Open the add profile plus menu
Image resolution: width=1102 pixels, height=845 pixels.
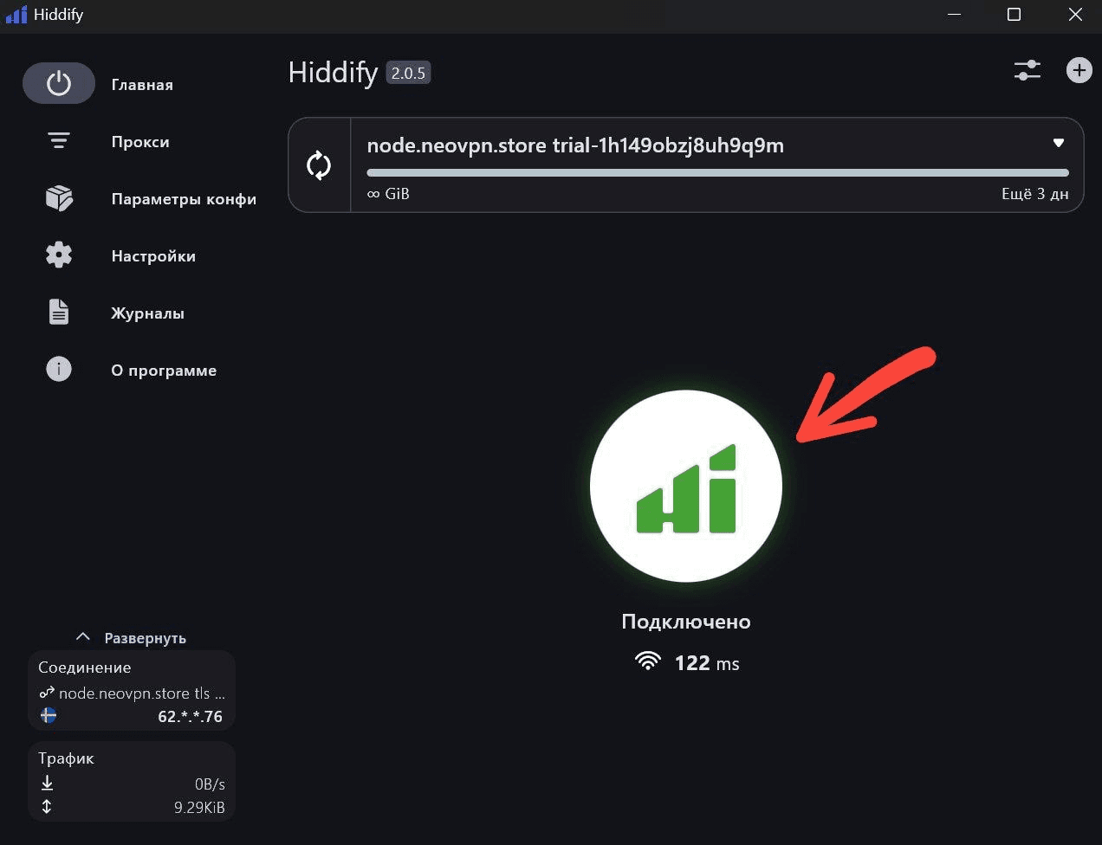[1079, 71]
